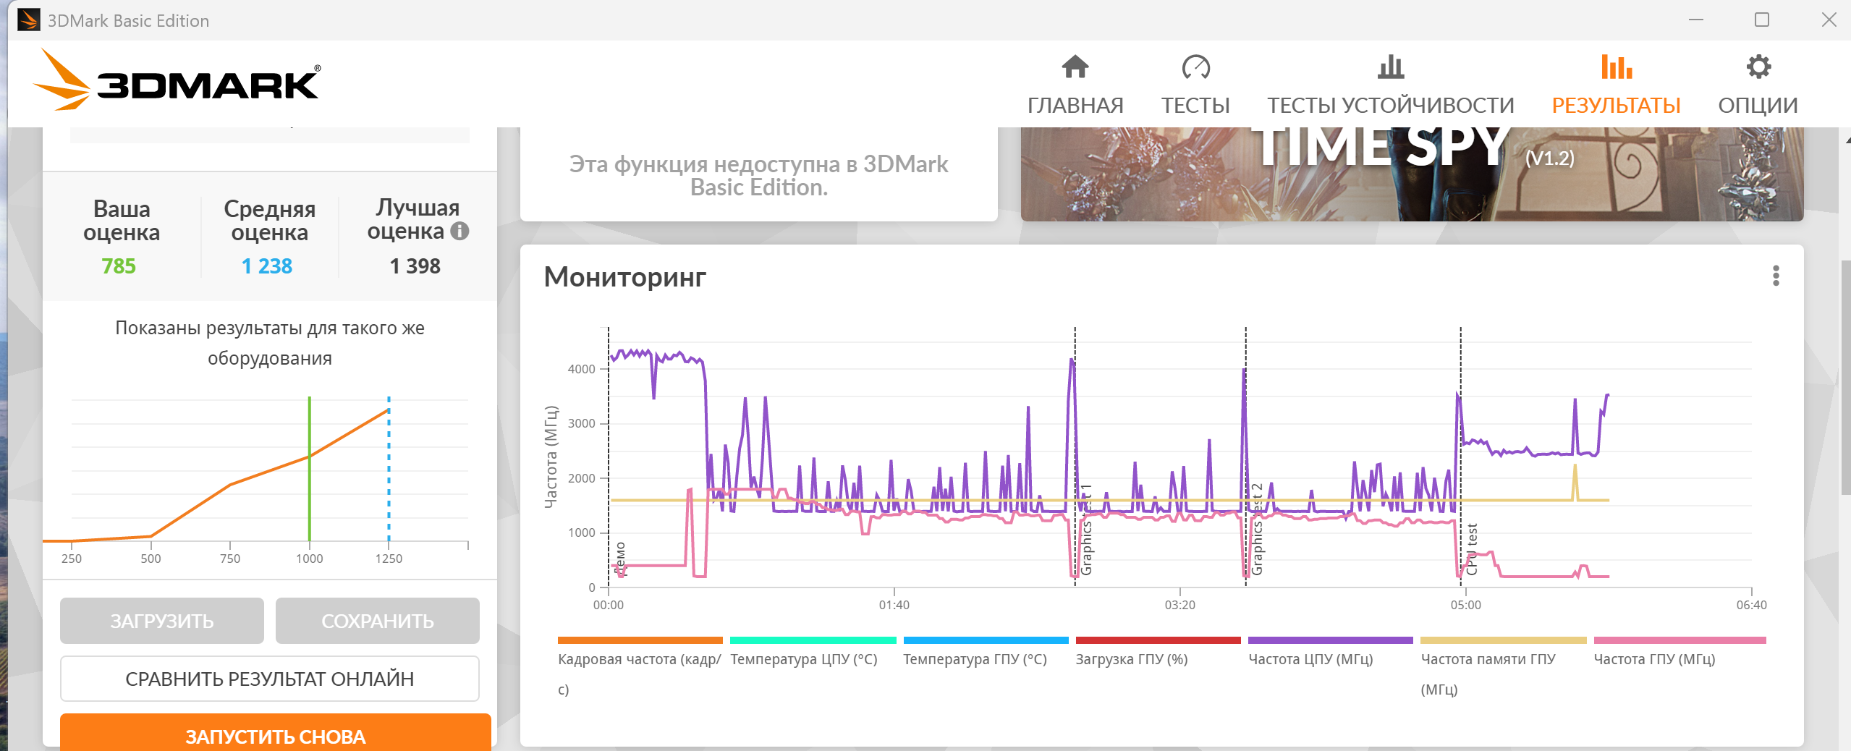Click the 01:40 time axis label
Viewport: 1851px width, 751px height.
[x=894, y=605]
